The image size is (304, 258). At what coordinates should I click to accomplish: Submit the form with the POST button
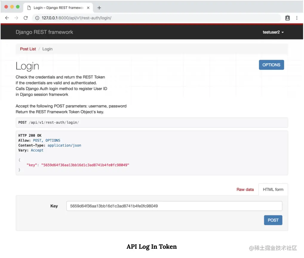273,220
